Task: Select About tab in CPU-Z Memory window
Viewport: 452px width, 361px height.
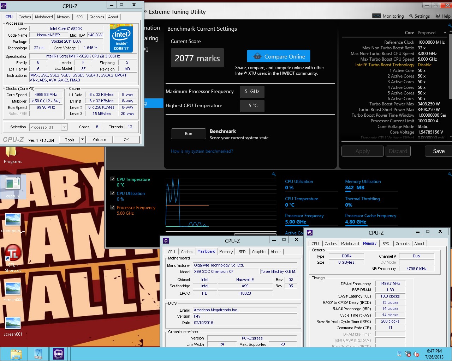Action: coord(420,244)
